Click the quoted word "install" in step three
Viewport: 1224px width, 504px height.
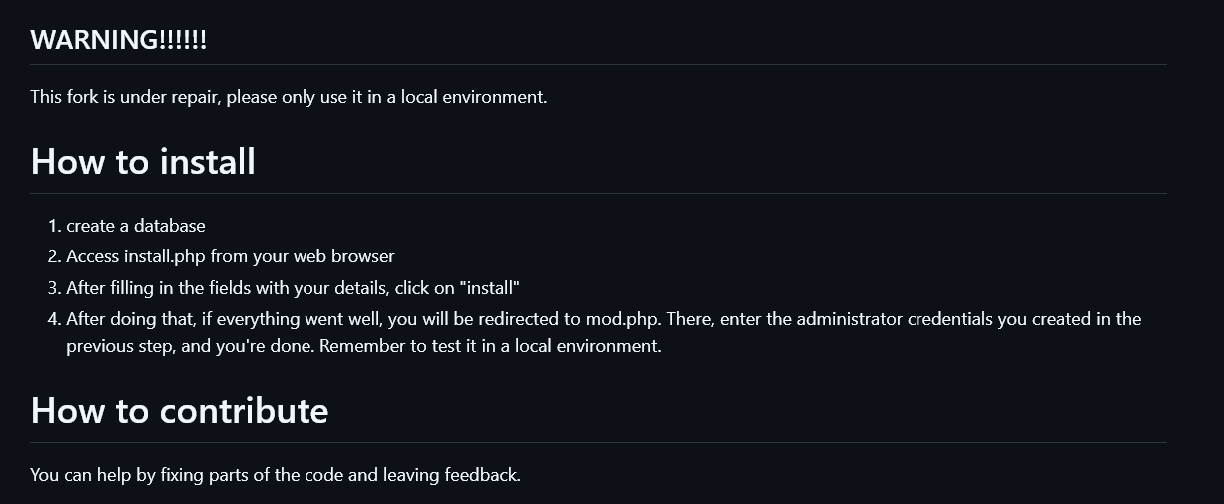click(x=488, y=288)
